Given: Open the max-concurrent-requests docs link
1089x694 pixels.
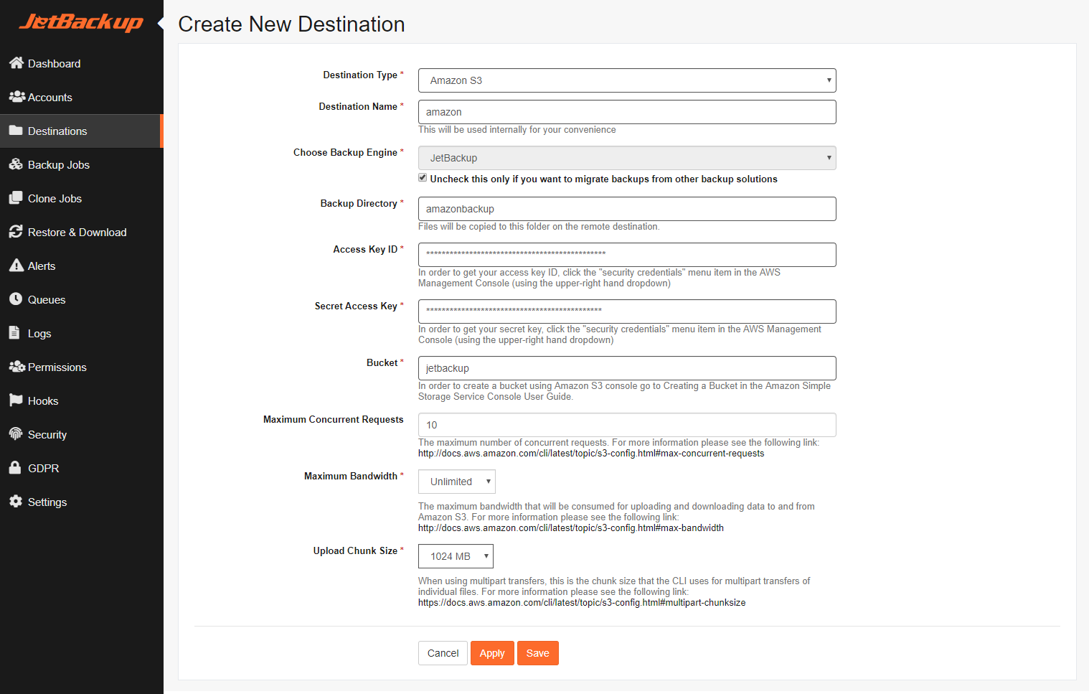Looking at the screenshot, I should (x=591, y=454).
